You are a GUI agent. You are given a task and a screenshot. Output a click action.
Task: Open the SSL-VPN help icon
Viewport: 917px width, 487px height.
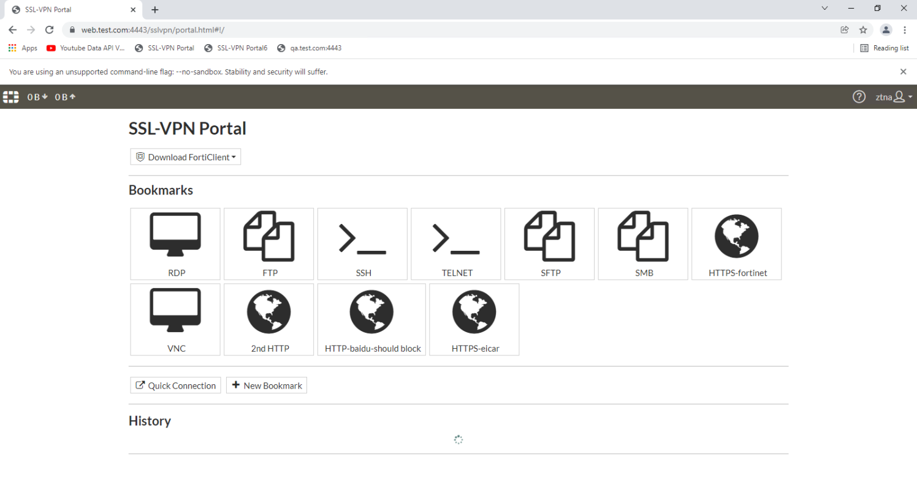[859, 97]
